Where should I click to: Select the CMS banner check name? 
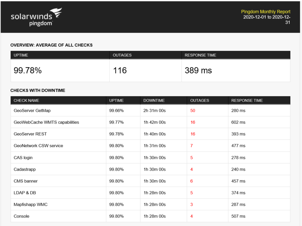point(25,181)
